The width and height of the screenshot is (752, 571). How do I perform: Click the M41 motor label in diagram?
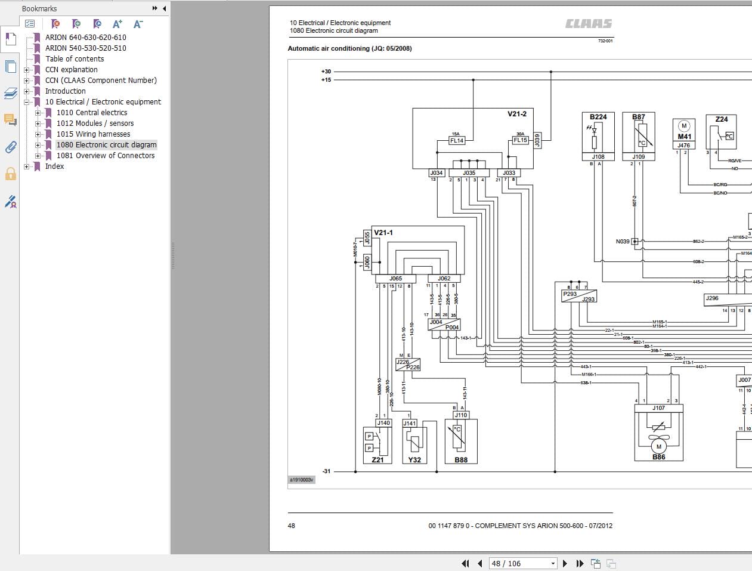684,137
